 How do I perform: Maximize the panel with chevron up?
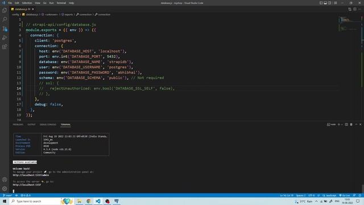(x=356, y=125)
